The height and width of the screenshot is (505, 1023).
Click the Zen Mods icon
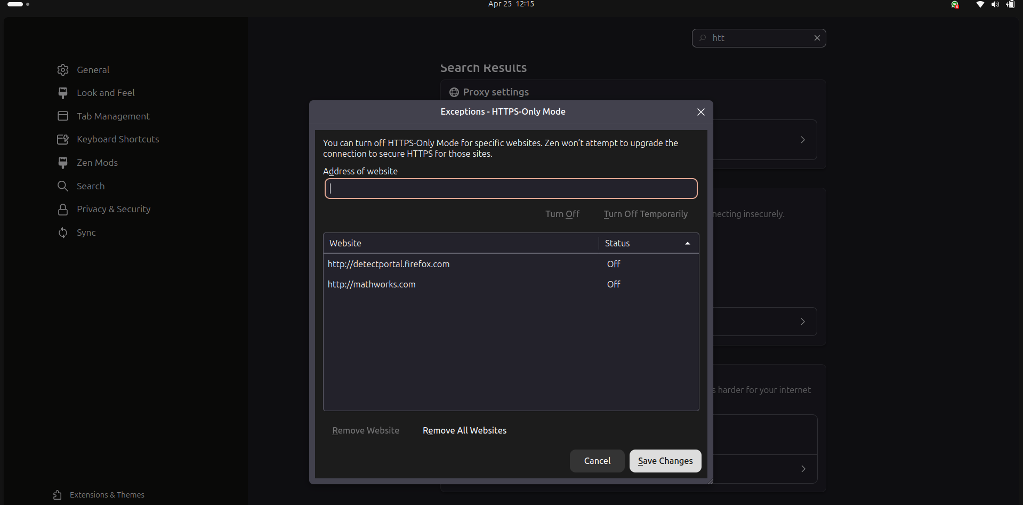coord(63,163)
